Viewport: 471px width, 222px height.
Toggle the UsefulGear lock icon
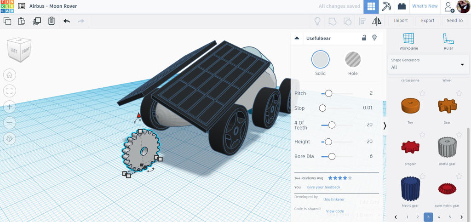(364, 38)
